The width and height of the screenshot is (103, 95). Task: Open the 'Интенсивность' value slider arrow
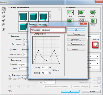tap(99, 83)
